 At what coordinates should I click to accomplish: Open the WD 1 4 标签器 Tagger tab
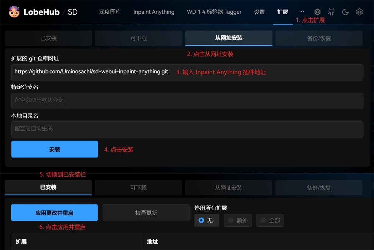[x=214, y=12]
